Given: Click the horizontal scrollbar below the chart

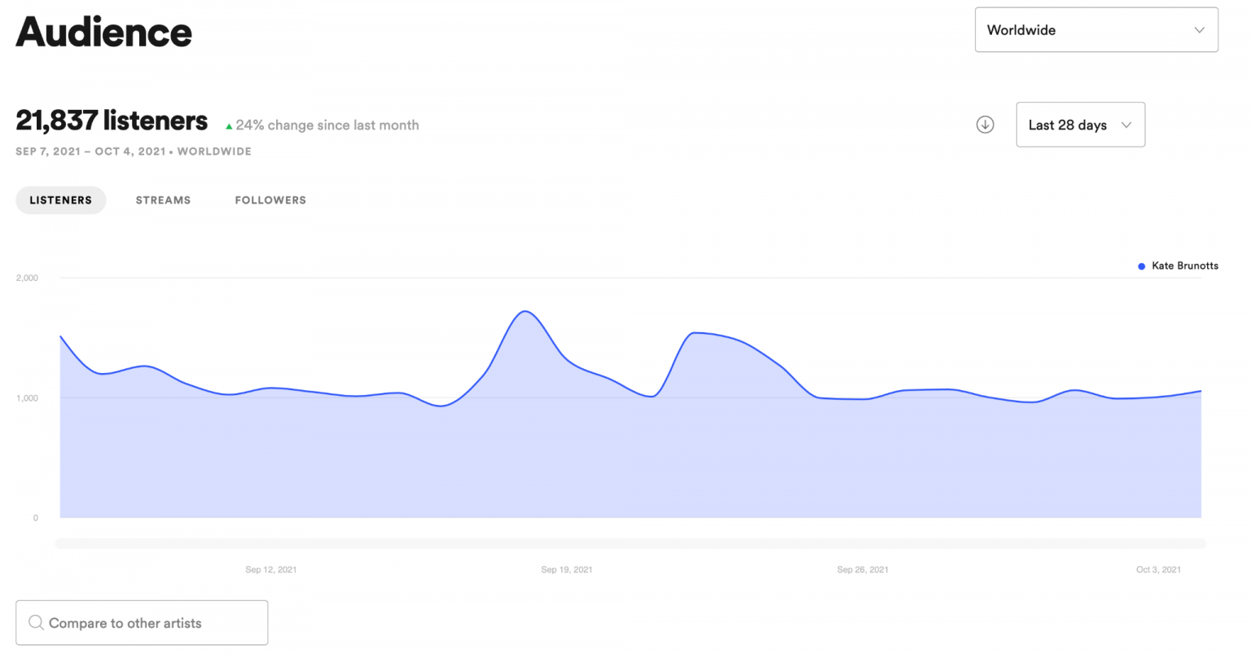Looking at the screenshot, I should [630, 543].
